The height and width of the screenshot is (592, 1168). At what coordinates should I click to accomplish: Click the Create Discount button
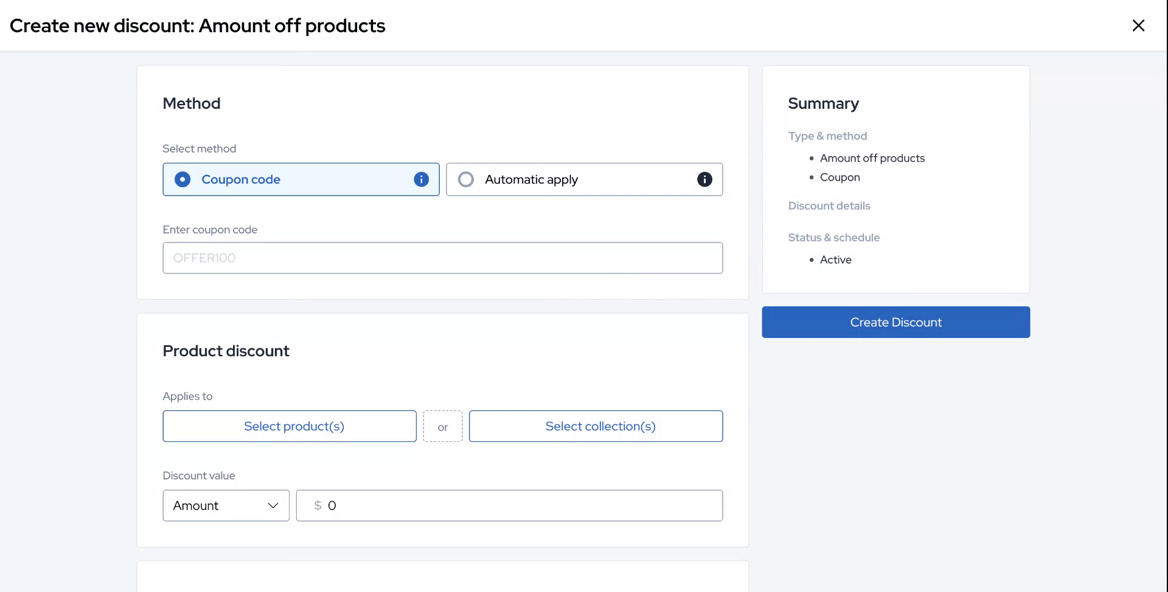895,322
